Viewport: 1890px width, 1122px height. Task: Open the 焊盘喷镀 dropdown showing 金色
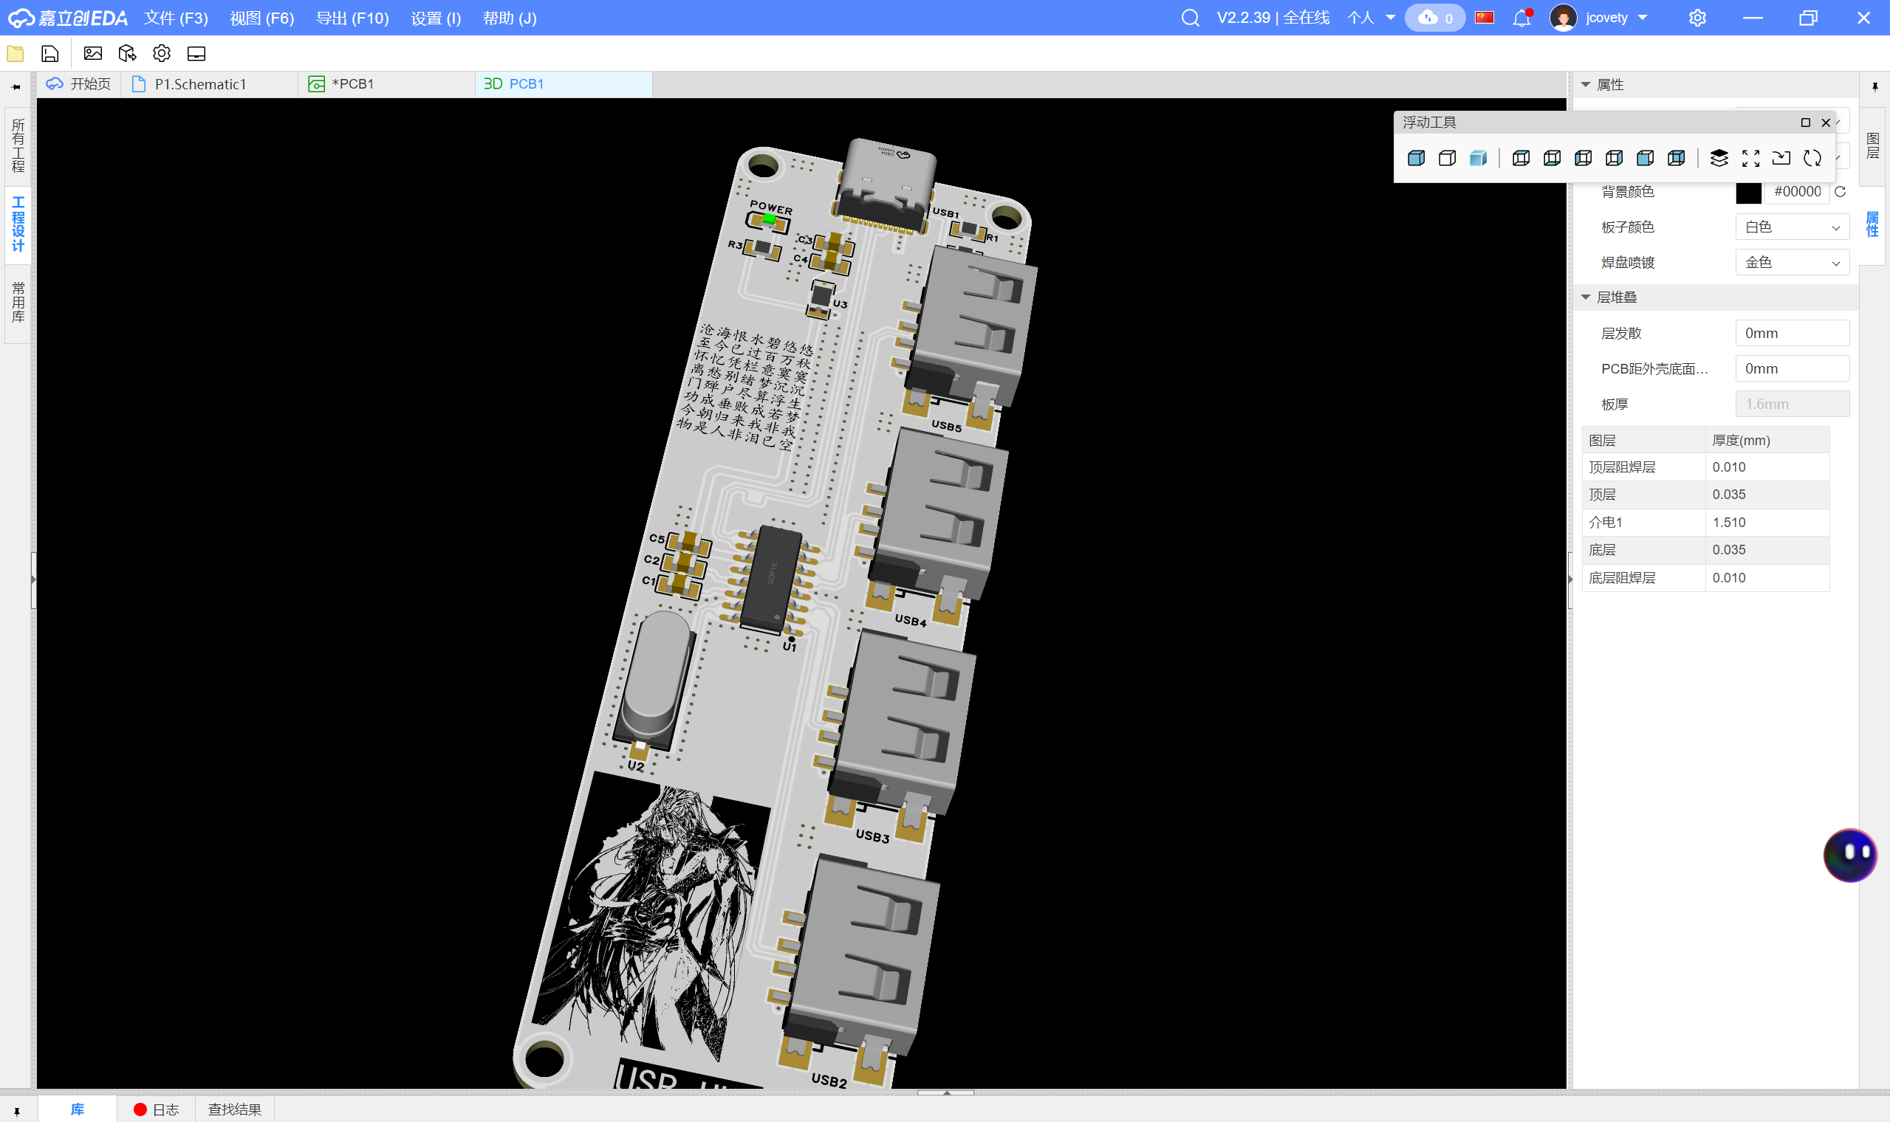tap(1793, 263)
